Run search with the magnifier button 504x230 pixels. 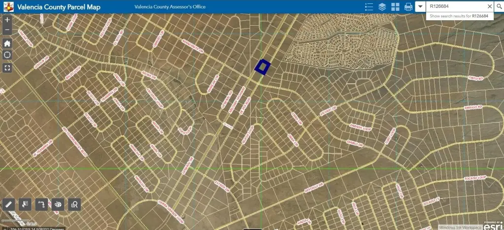tap(499, 7)
